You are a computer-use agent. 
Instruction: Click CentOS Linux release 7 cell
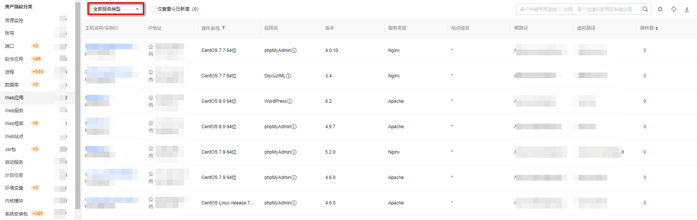point(228,203)
